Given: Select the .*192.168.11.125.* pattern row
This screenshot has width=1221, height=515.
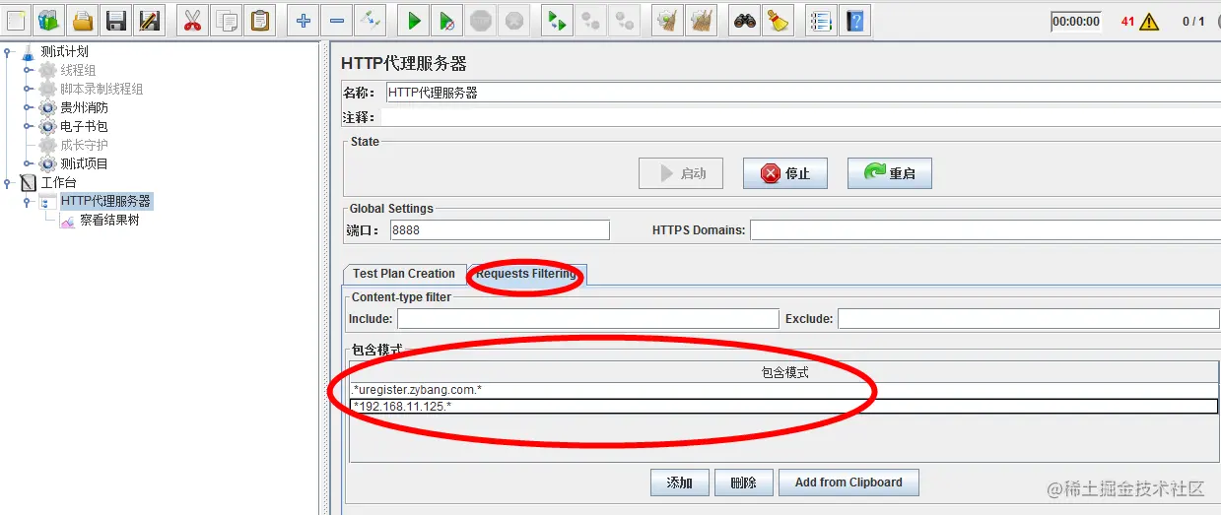Looking at the screenshot, I should [784, 406].
